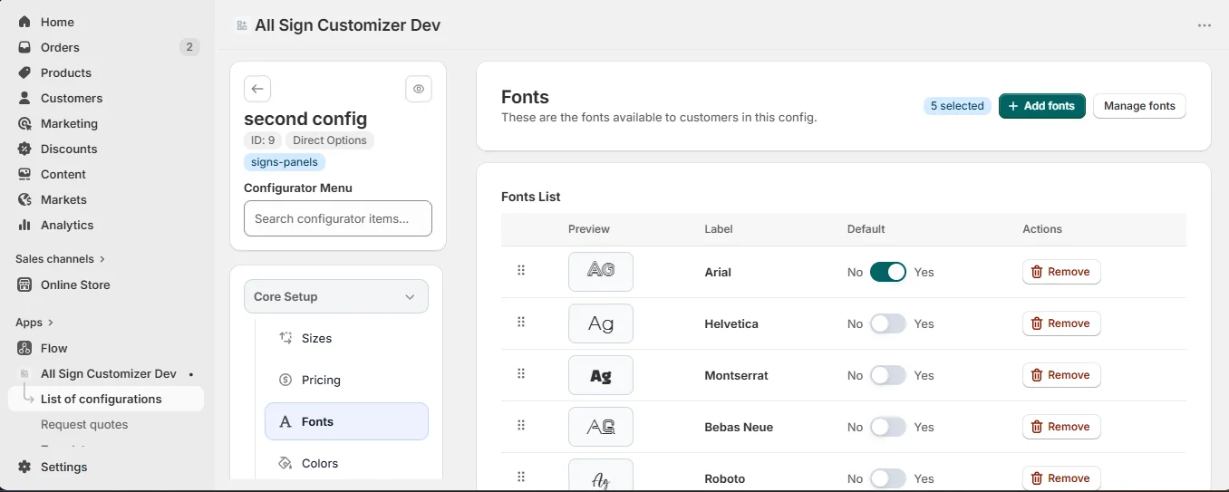Expand Sales channels chevron
The height and width of the screenshot is (492, 1229).
pos(102,259)
